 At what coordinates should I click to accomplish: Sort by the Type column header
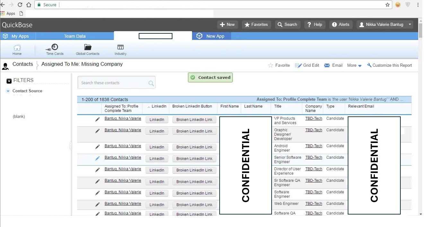tap(330, 106)
